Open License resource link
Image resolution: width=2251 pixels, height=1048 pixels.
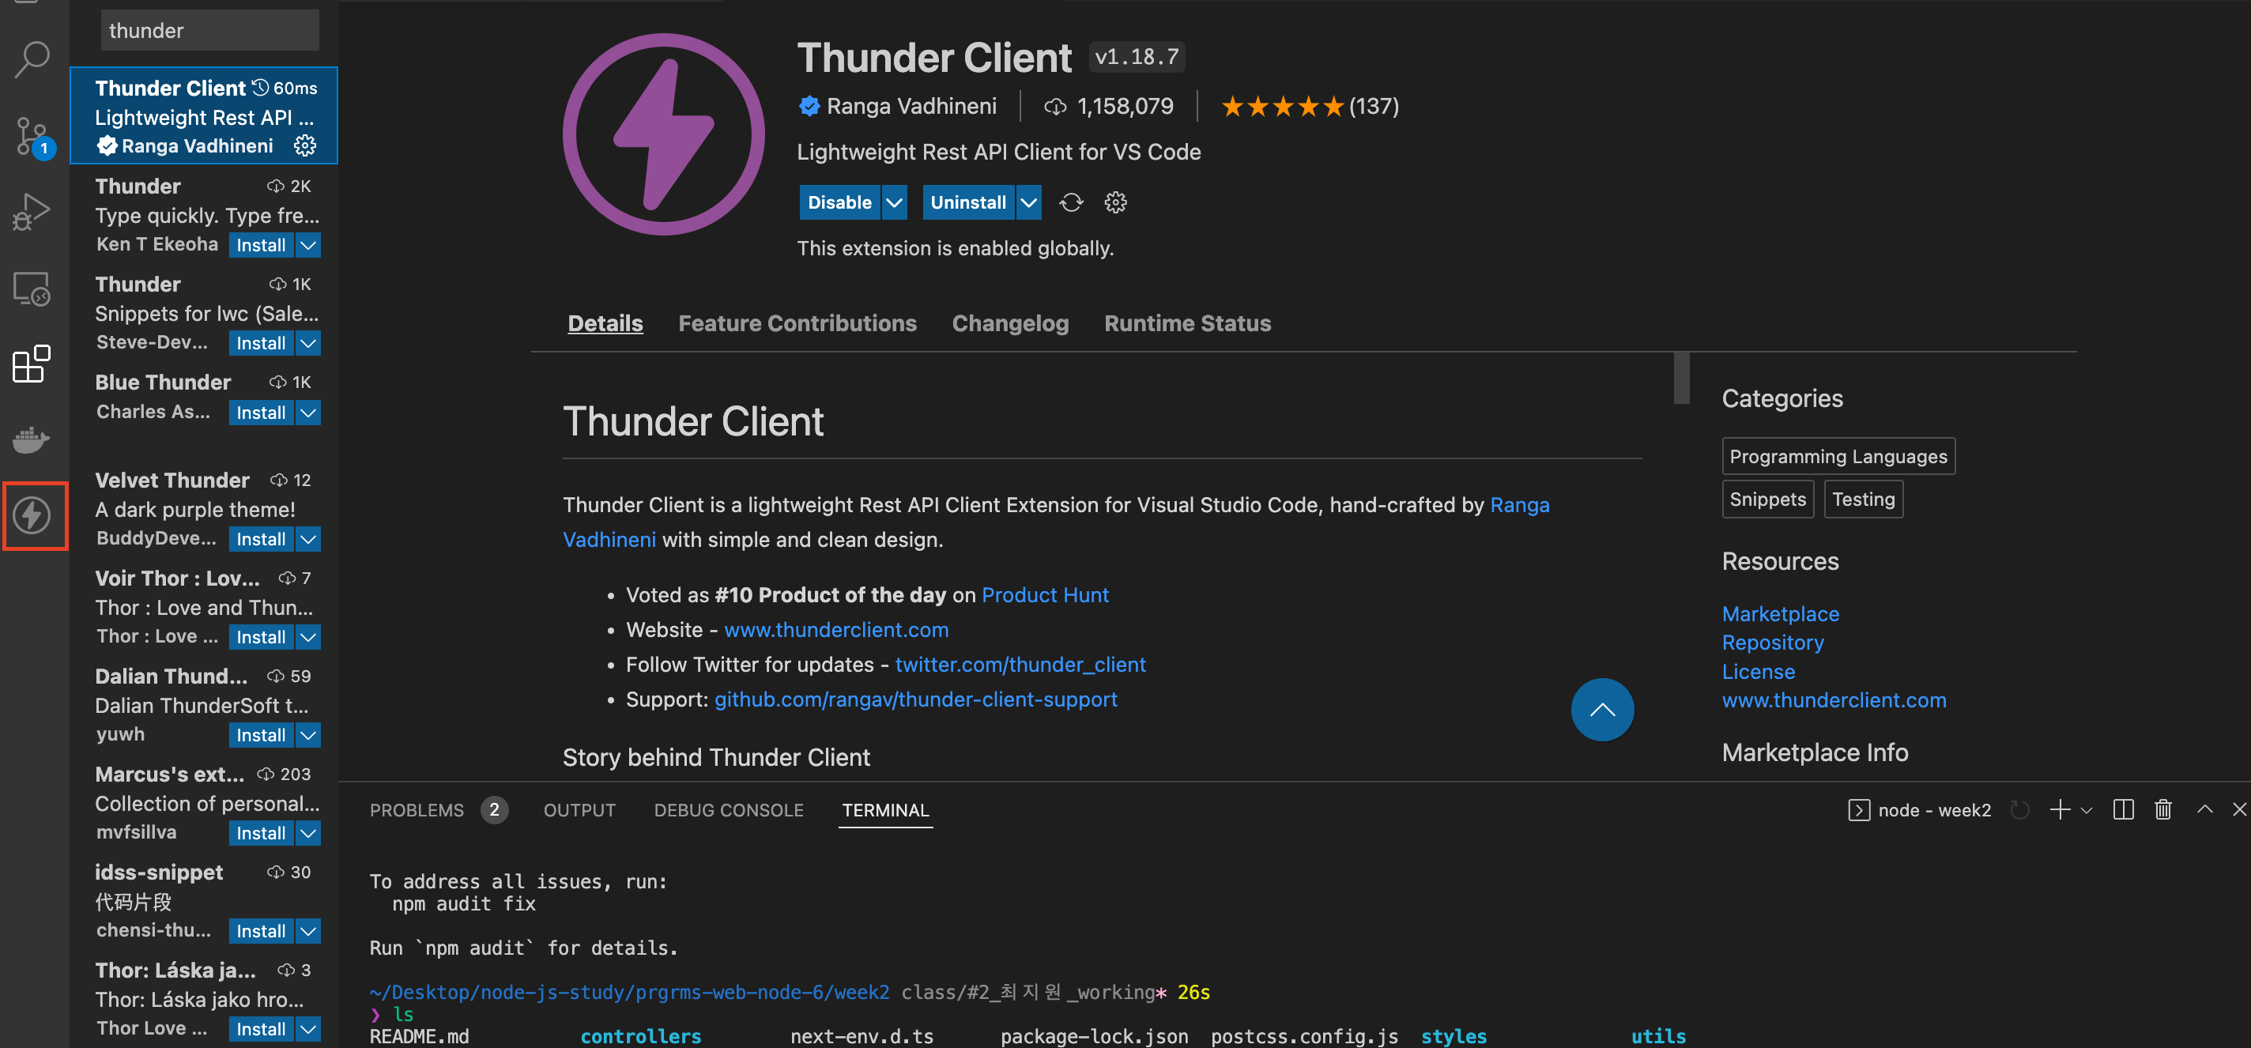pos(1758,672)
